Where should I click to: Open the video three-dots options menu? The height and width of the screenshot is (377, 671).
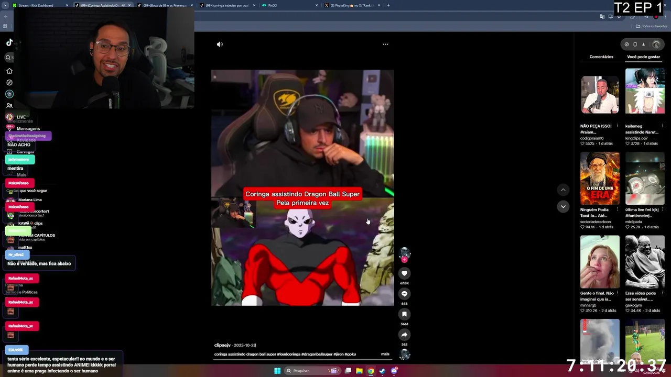(385, 45)
